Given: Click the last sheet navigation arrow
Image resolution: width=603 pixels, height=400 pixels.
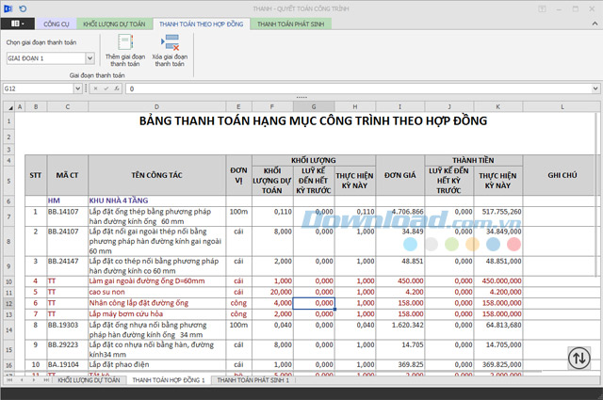Looking at the screenshot, I should pos(46,380).
